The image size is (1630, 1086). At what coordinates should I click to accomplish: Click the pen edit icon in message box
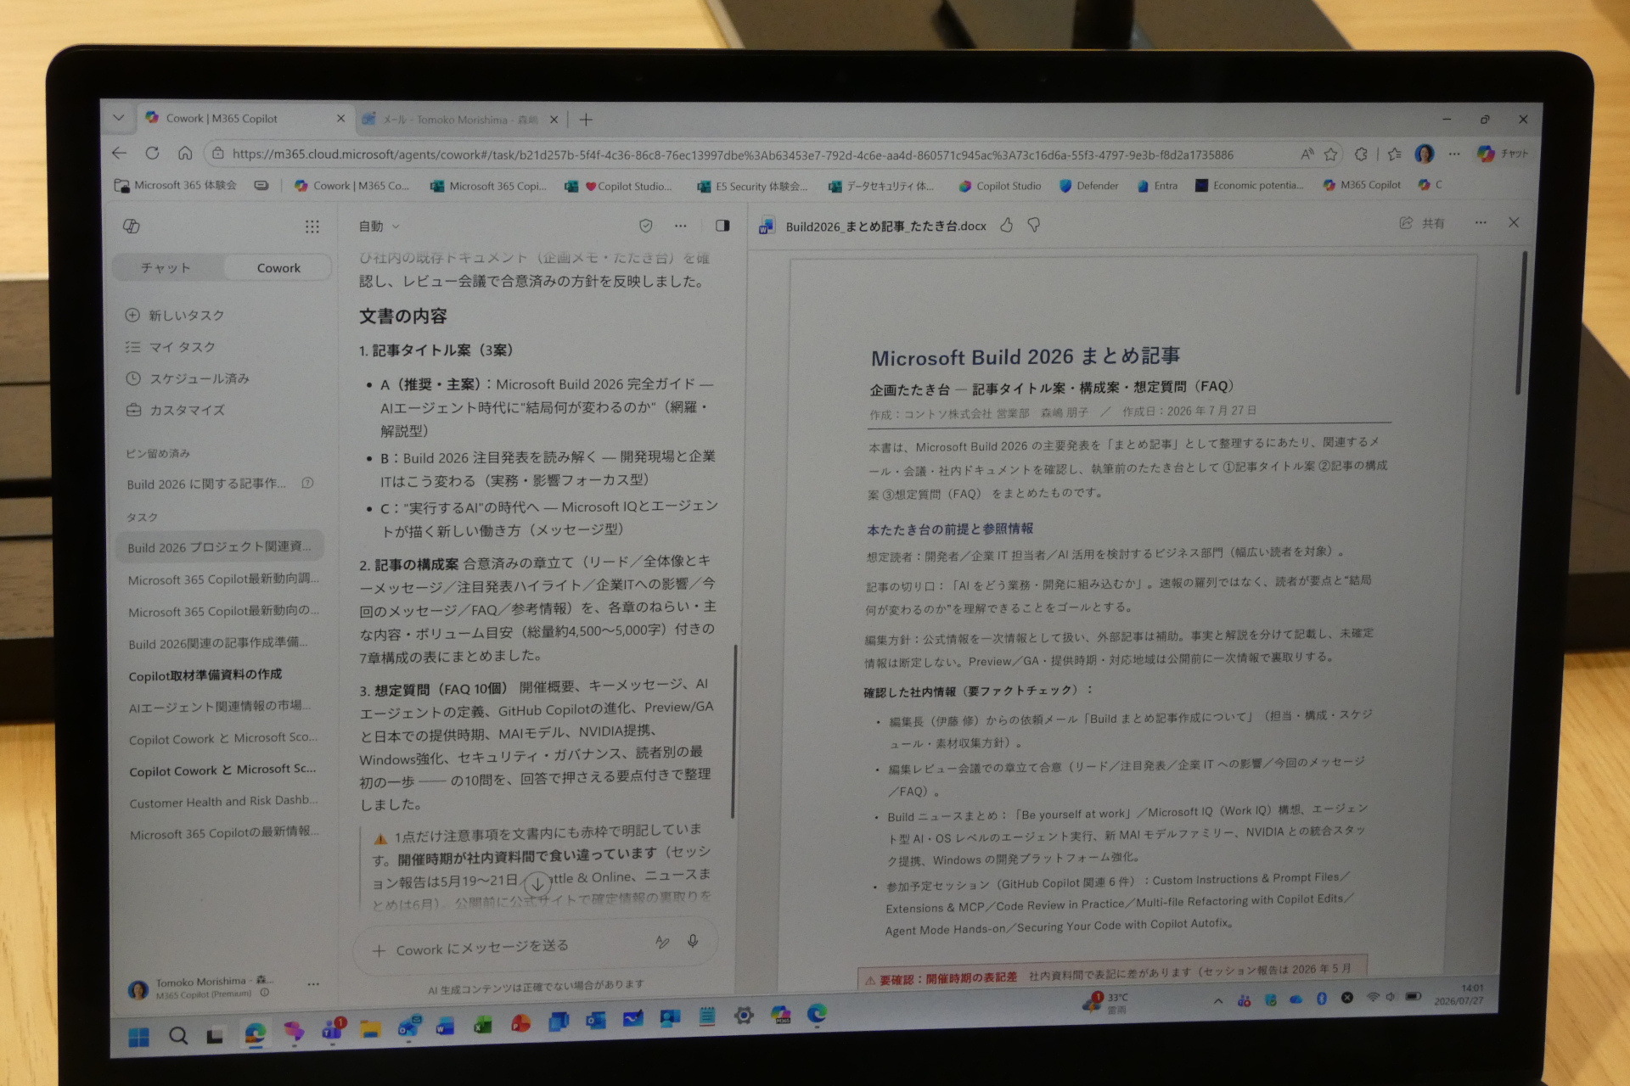(x=662, y=942)
